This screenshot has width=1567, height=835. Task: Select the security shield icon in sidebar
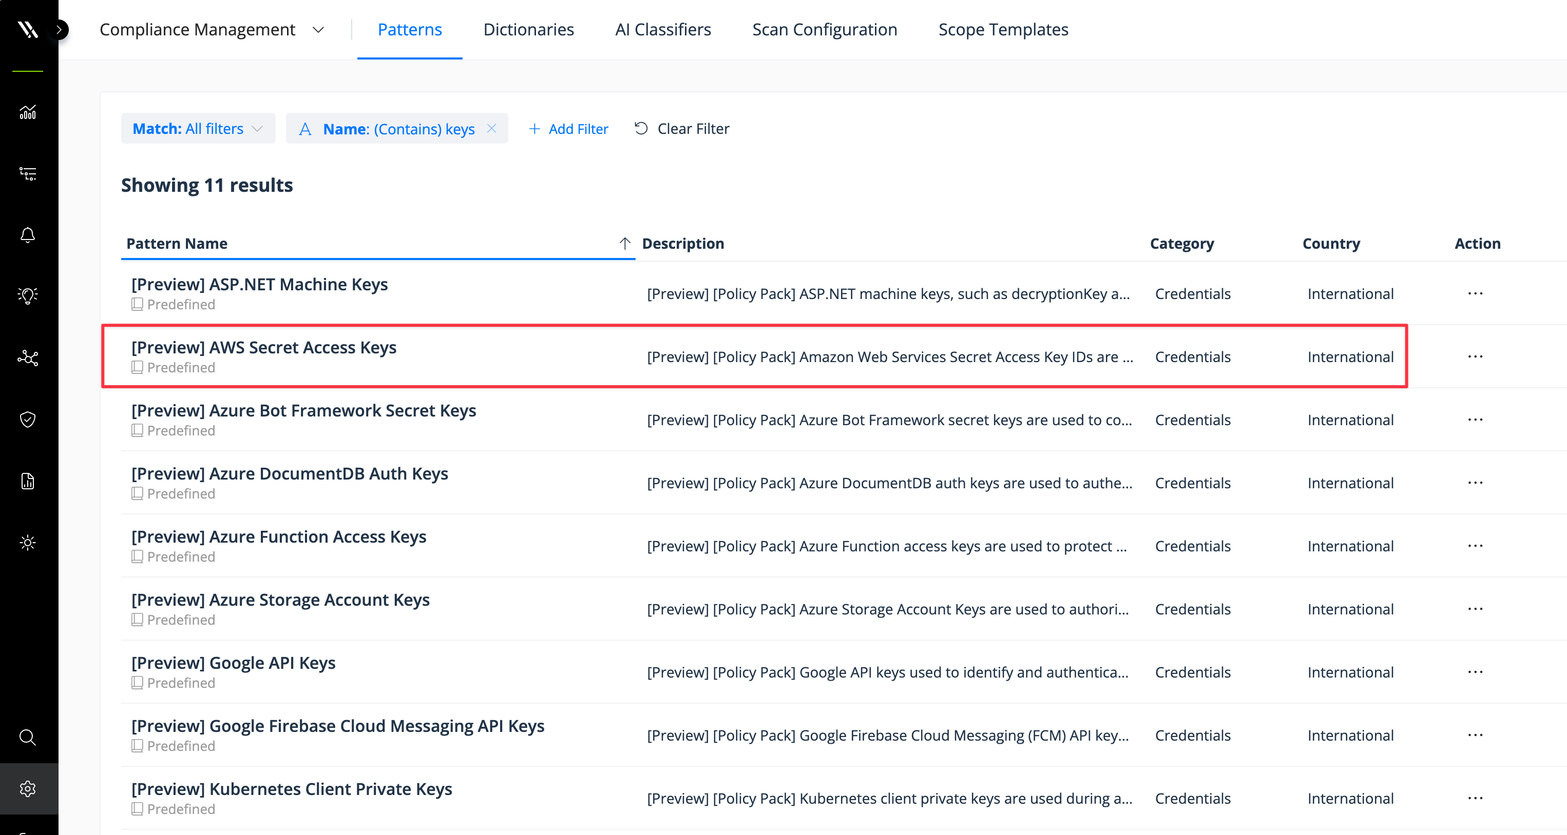(27, 420)
